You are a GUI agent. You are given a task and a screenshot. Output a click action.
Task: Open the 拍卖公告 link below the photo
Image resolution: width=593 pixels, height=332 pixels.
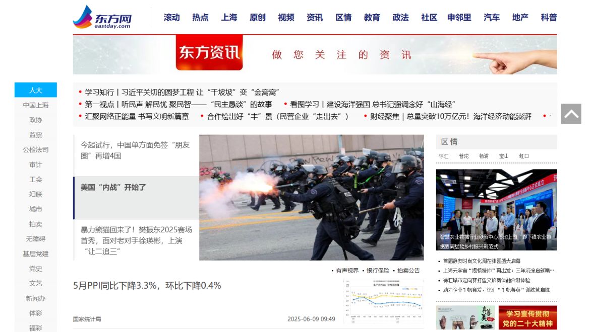point(408,271)
